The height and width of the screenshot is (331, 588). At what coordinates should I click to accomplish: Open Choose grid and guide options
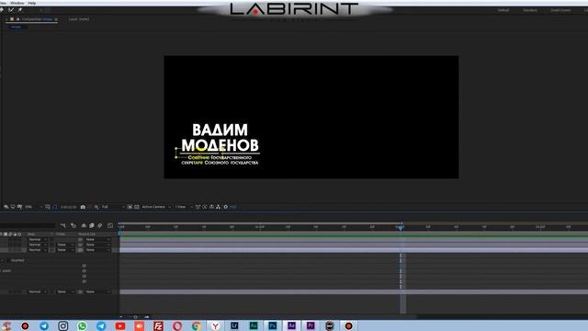48,207
